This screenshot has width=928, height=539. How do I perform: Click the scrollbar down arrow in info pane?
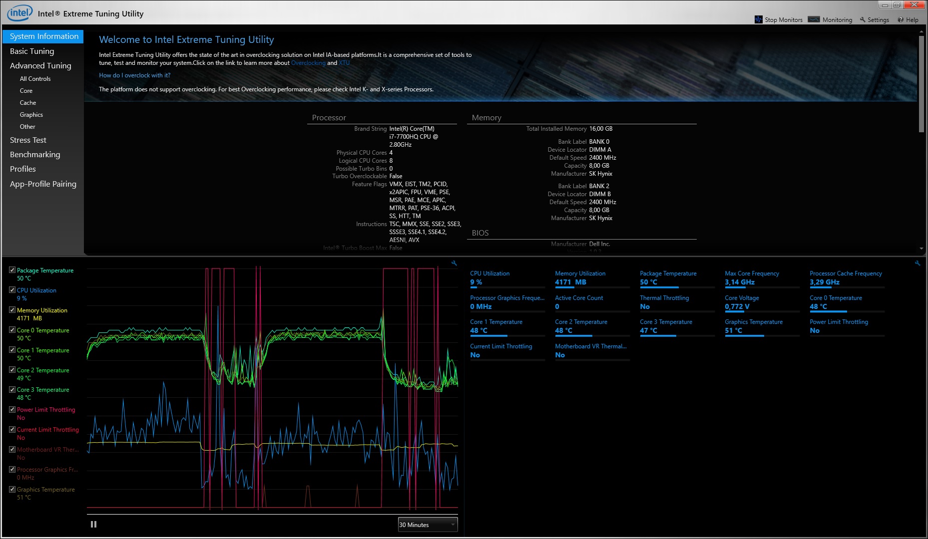point(922,249)
